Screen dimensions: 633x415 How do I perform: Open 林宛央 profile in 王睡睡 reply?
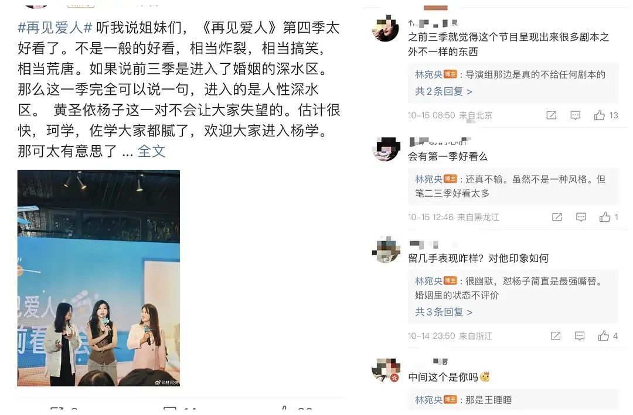coord(428,400)
